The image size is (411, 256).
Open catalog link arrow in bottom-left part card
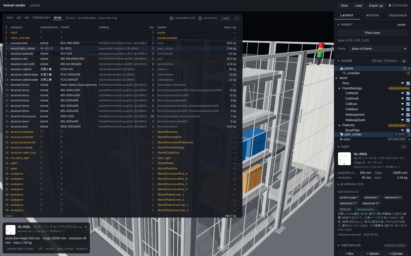pyautogui.click(x=64, y=231)
